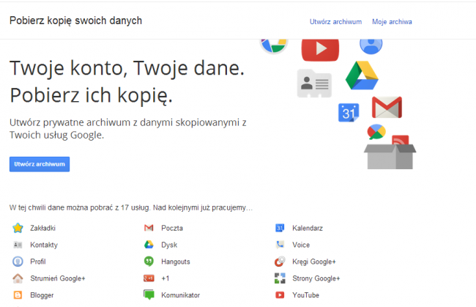Click the small Gmail Poczta icon

[x=149, y=228]
